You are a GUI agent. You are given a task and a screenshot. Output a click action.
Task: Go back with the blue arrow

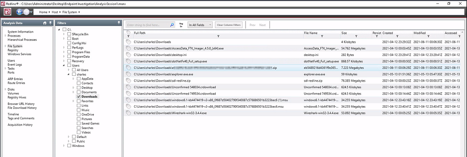coord(19,12)
